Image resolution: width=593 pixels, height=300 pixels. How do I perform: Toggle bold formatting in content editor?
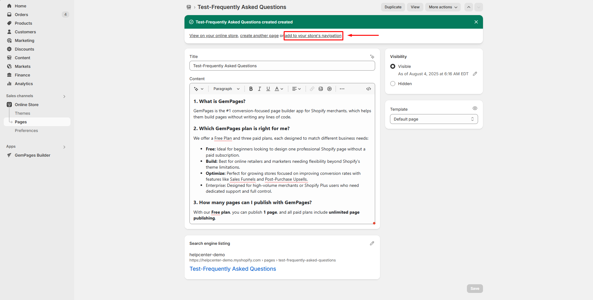(251, 89)
